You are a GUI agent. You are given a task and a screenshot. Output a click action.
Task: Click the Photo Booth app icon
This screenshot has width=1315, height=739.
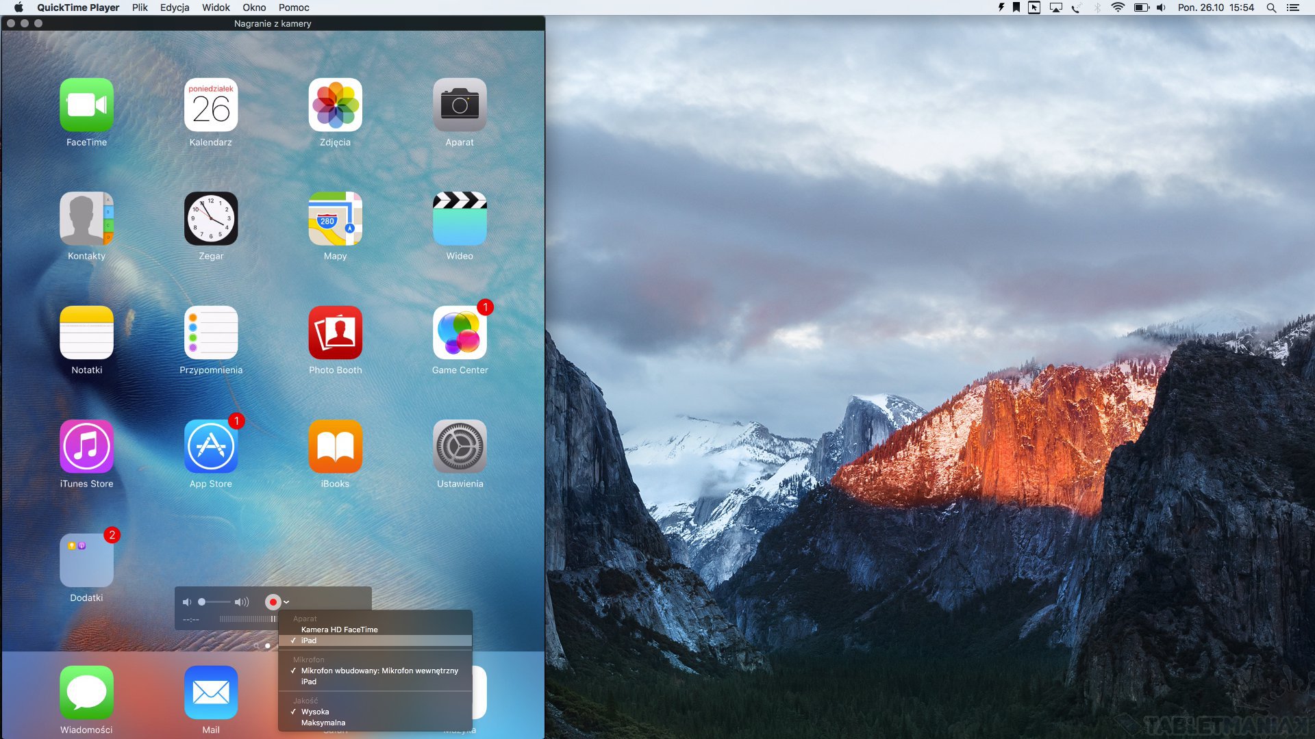(x=335, y=333)
